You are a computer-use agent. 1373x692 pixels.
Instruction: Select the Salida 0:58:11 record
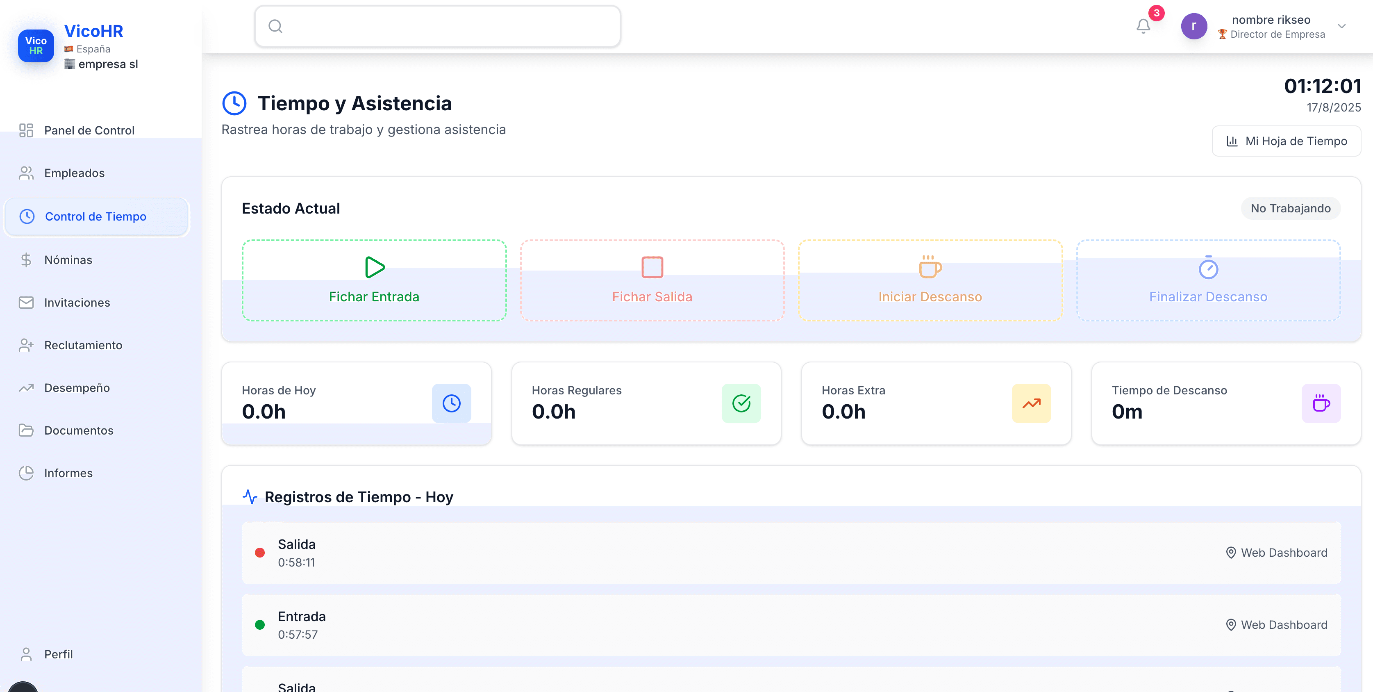click(x=791, y=553)
